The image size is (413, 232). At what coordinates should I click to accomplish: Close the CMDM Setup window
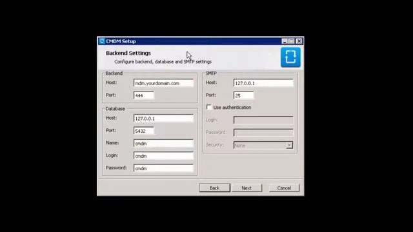click(299, 41)
